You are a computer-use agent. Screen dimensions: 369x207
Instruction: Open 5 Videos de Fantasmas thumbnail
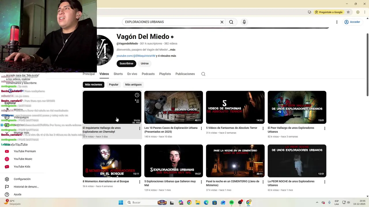(x=235, y=107)
